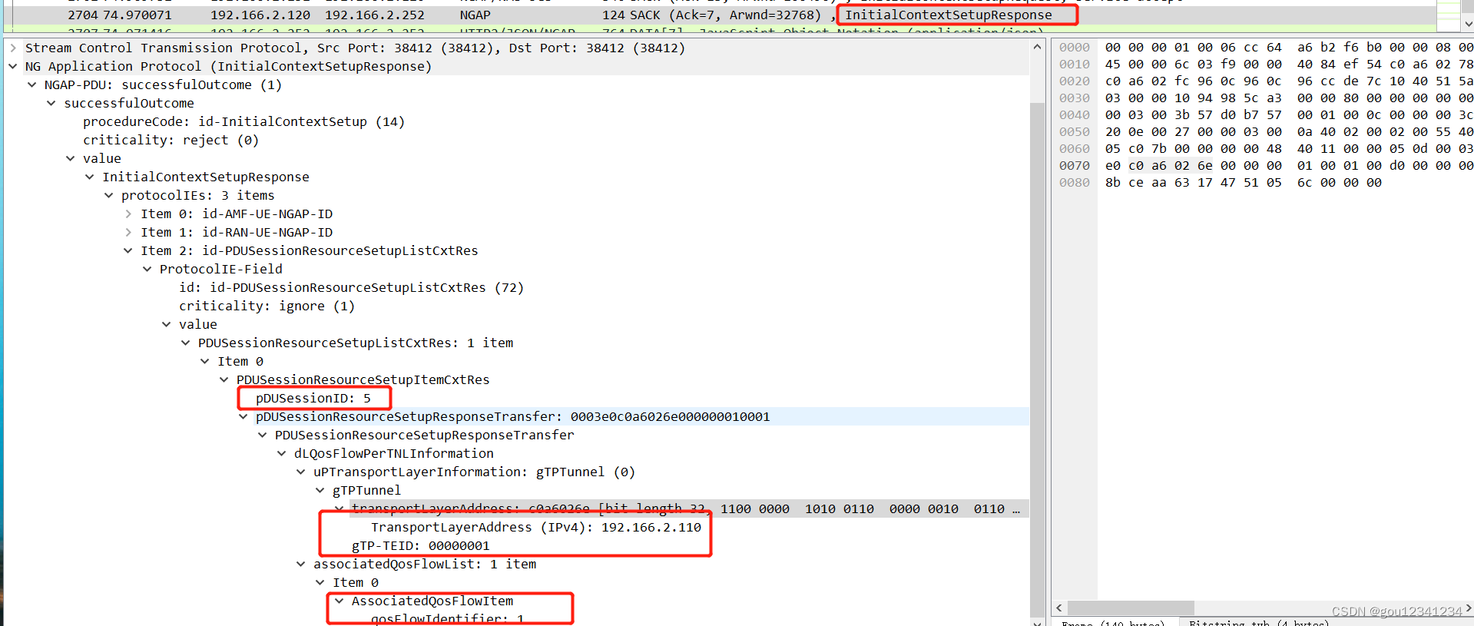This screenshot has width=1474, height=626.
Task: Select PDUSessionResourceSetupResponseTransfer tree row
Action: (425, 435)
